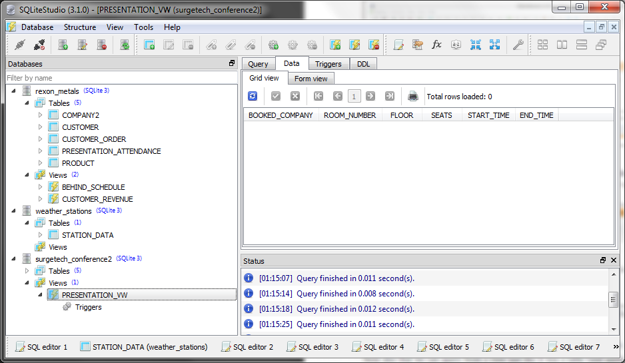625x363 pixels.
Task: Click the Create table icon
Action: [149, 45]
